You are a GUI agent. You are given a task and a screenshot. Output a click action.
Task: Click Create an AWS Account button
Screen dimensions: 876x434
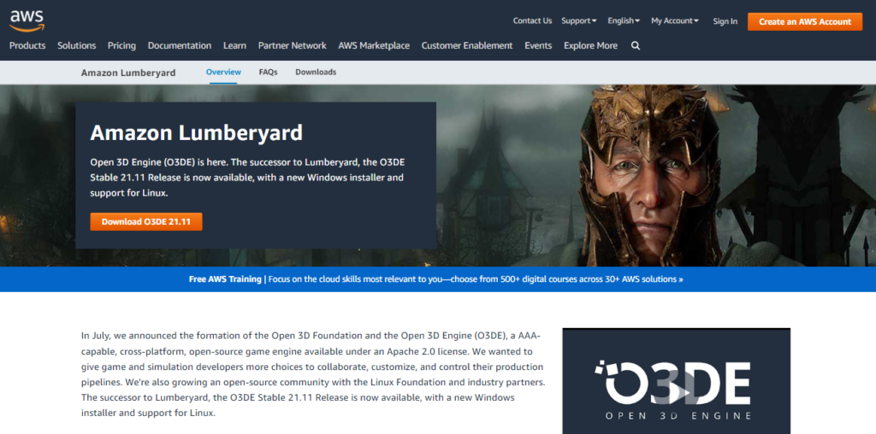[804, 21]
